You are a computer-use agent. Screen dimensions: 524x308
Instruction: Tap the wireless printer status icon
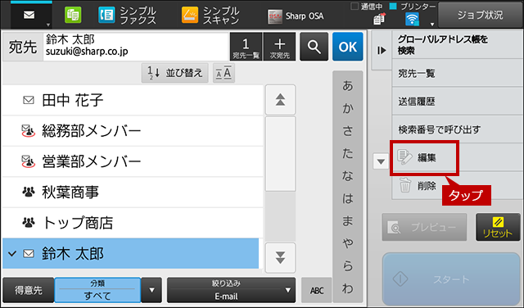point(412,19)
